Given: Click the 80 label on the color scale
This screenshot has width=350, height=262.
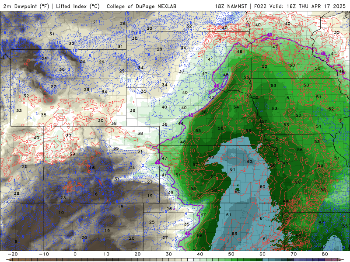Looking at the screenshot, I should point(325,254).
